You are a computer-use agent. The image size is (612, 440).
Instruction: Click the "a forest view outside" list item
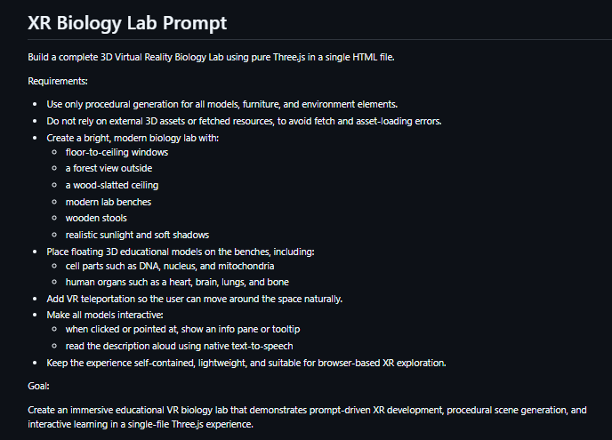109,168
